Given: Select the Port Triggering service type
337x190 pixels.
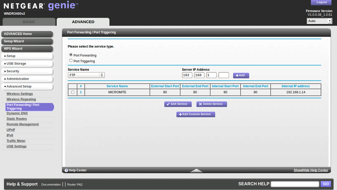Looking at the screenshot, I should (71, 60).
